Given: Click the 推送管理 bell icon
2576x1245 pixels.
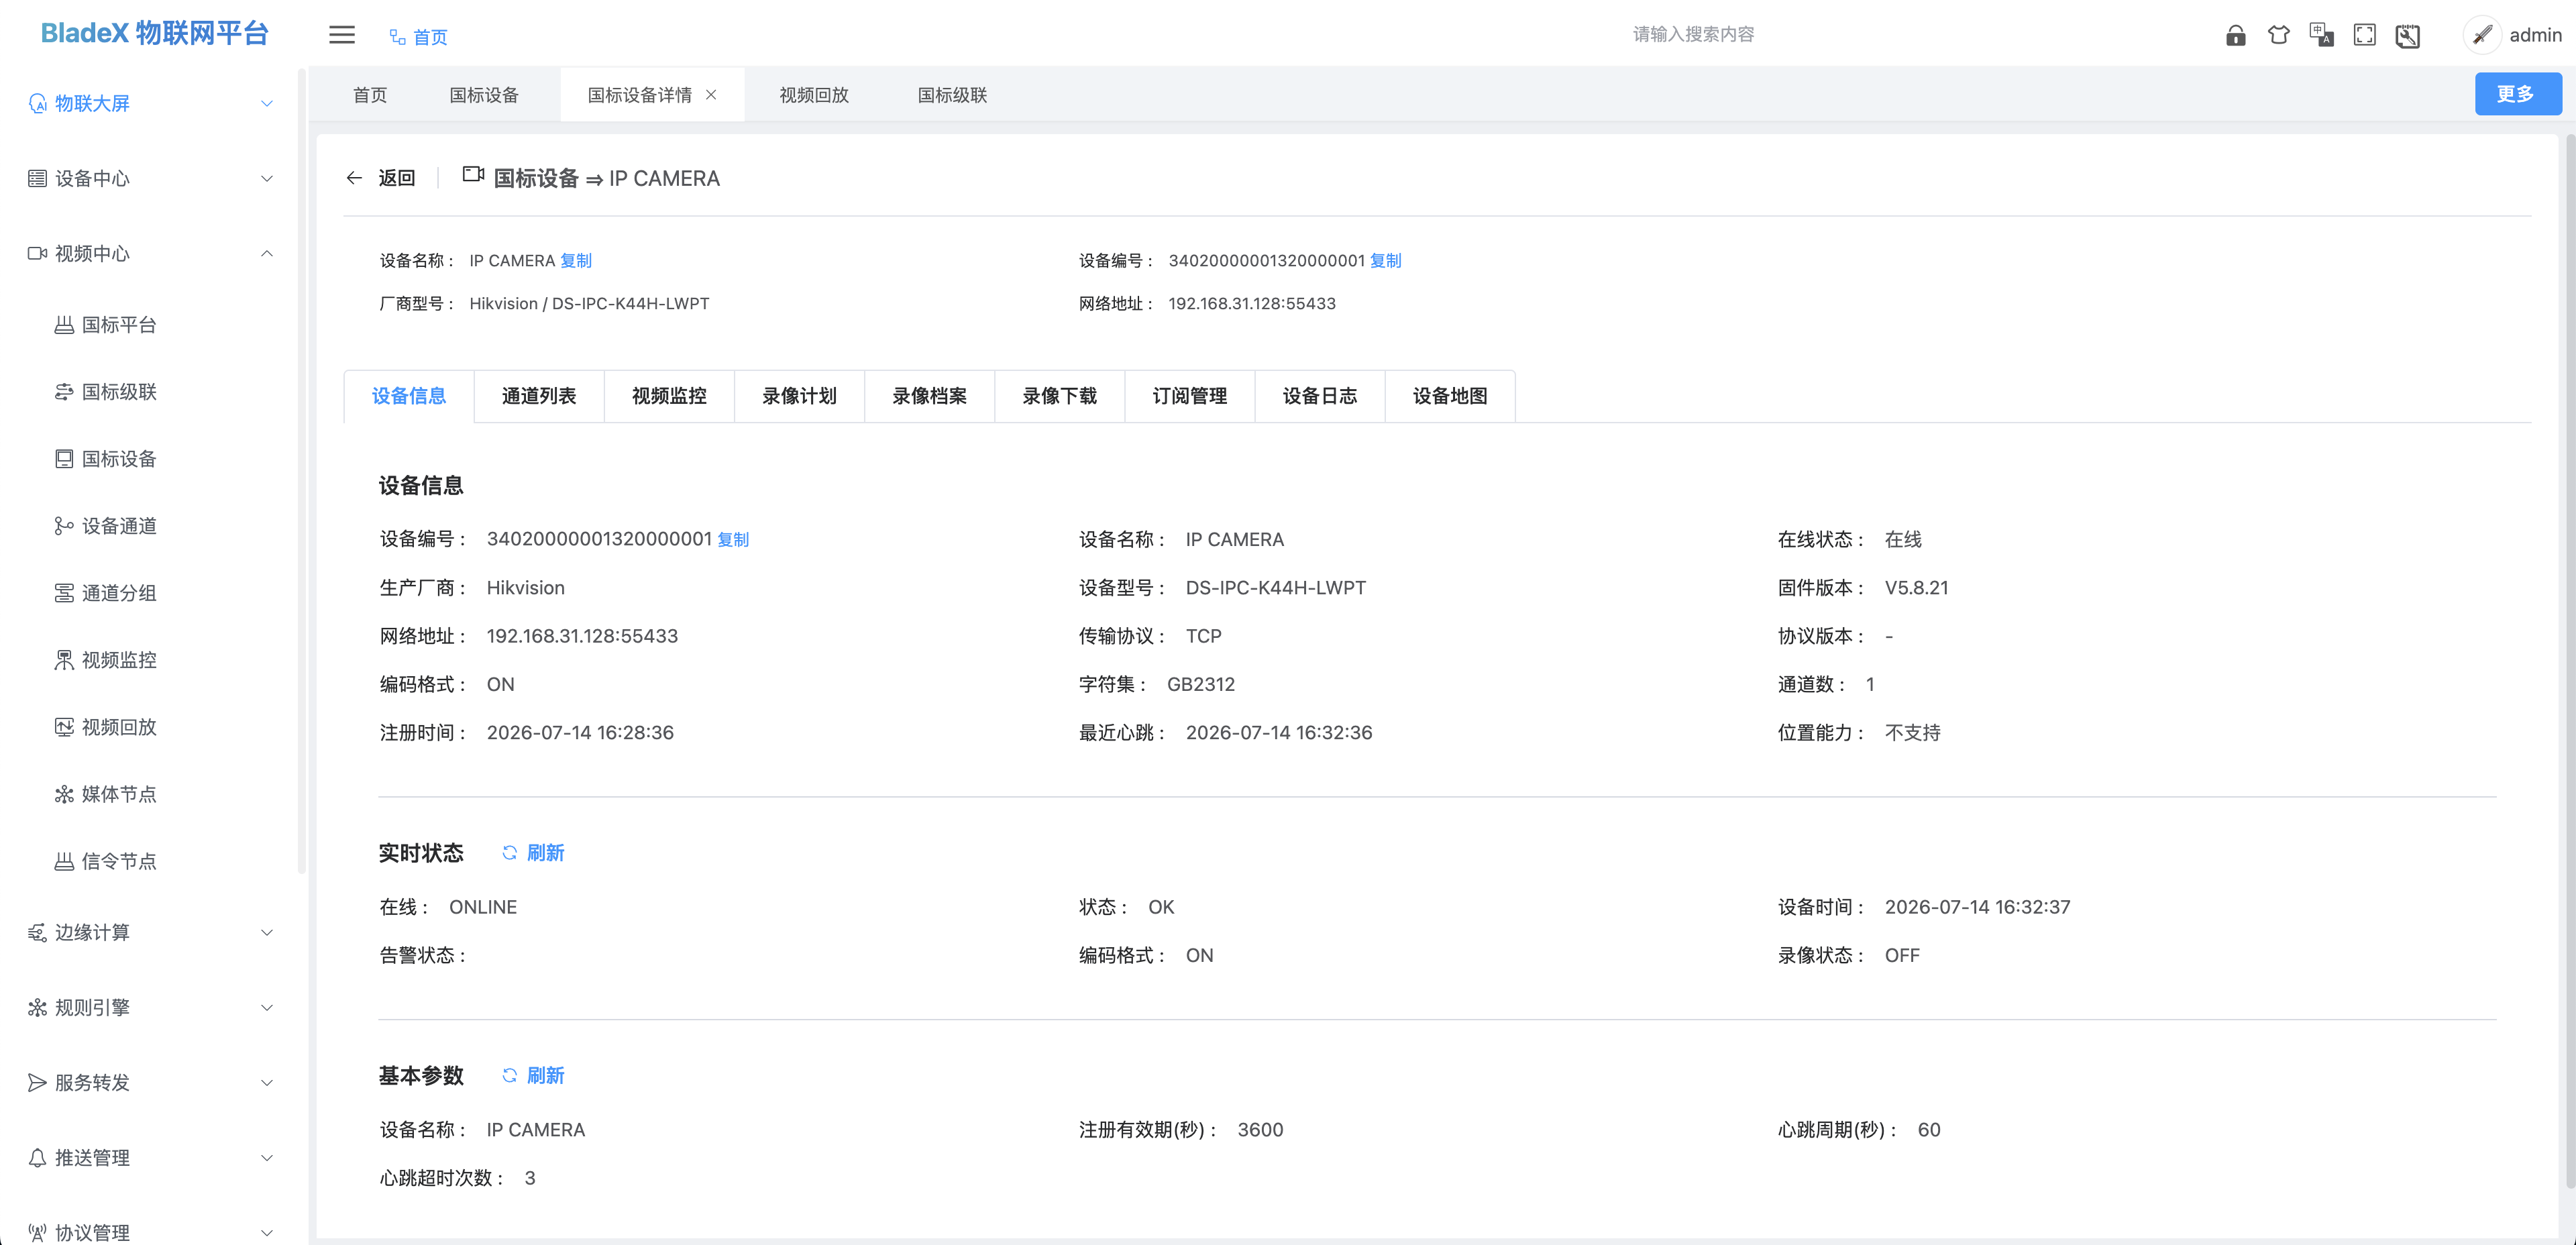Looking at the screenshot, I should coord(37,1157).
